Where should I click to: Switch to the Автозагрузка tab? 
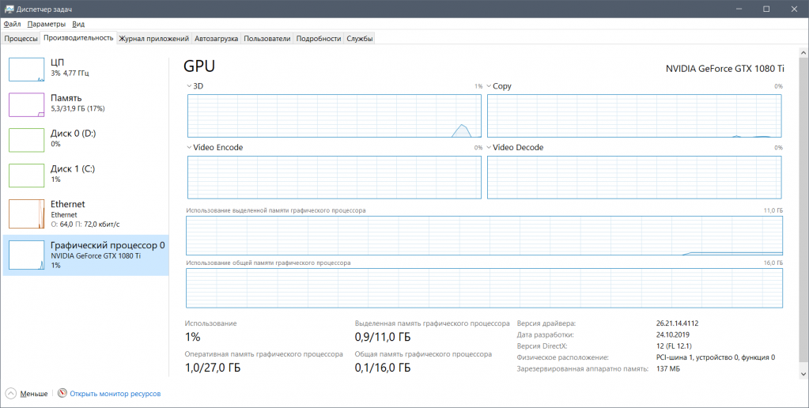click(216, 38)
